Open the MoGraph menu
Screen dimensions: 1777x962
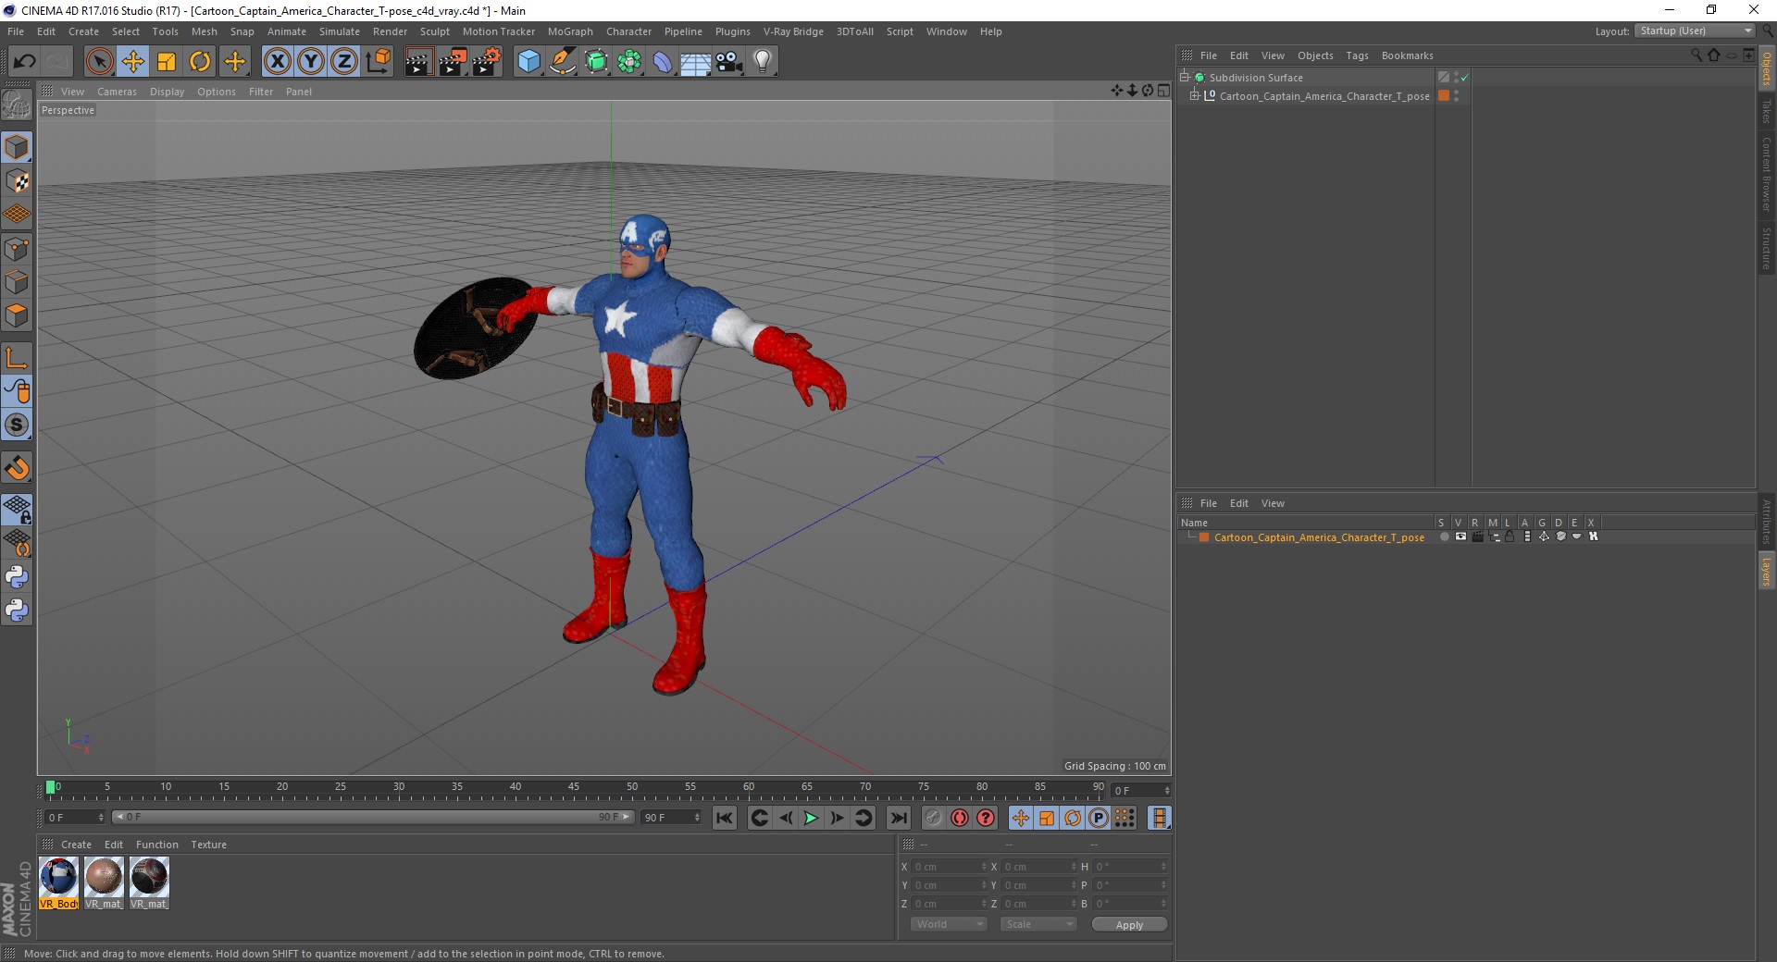pyautogui.click(x=570, y=31)
